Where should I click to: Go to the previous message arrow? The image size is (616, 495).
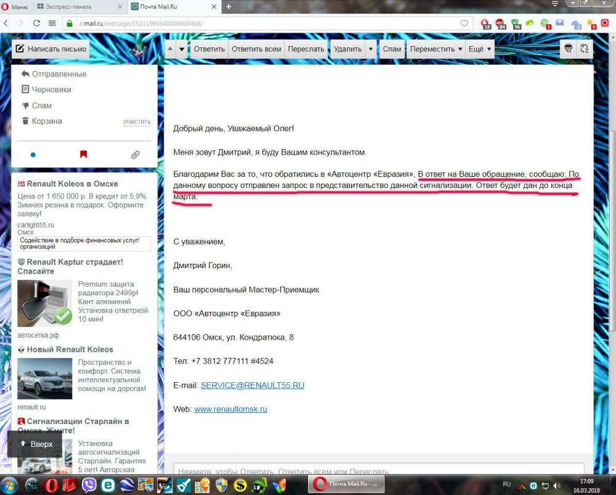pyautogui.click(x=170, y=49)
